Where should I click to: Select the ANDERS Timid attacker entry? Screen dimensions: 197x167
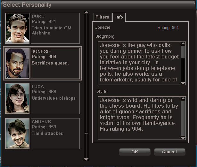click(x=55, y=133)
